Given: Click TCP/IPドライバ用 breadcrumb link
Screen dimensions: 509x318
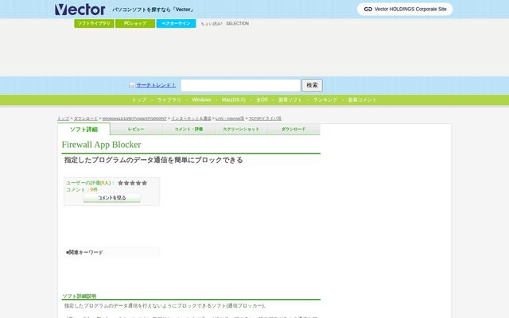Looking at the screenshot, I should point(265,118).
